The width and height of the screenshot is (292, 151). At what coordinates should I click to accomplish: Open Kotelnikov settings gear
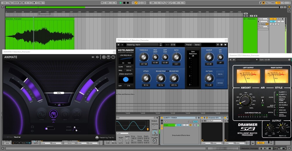tap(221, 45)
